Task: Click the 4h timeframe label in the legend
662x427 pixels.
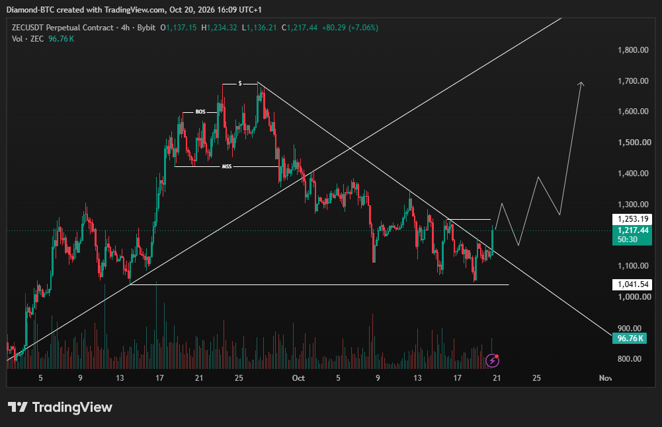Action: pyautogui.click(x=126, y=28)
